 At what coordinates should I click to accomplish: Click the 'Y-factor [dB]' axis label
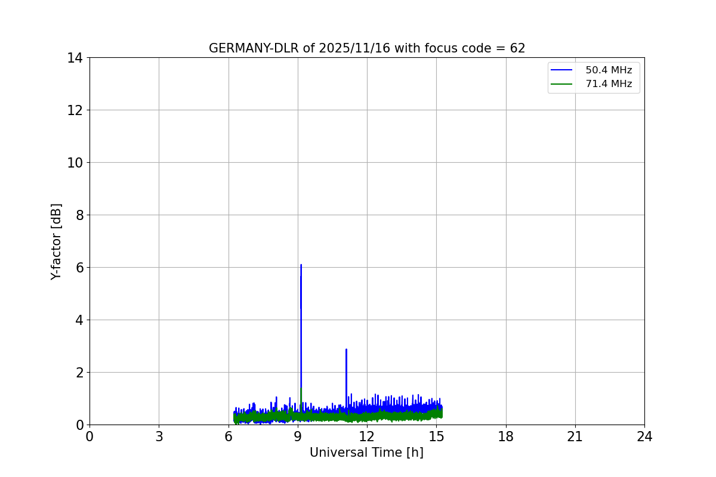point(56,241)
